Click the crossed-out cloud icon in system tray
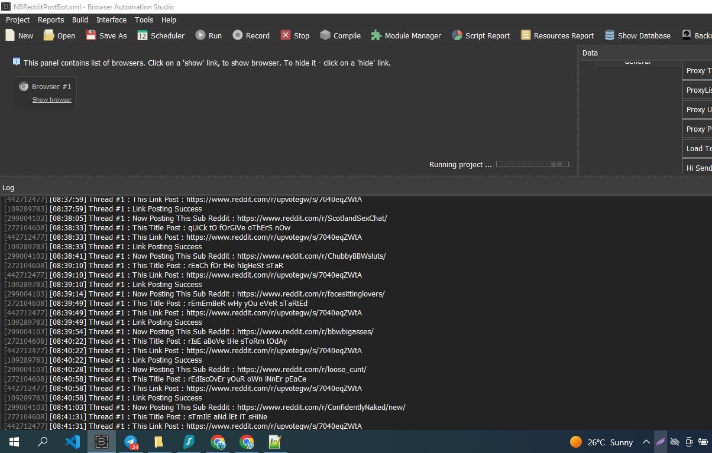This screenshot has width=712, height=453. 675,442
